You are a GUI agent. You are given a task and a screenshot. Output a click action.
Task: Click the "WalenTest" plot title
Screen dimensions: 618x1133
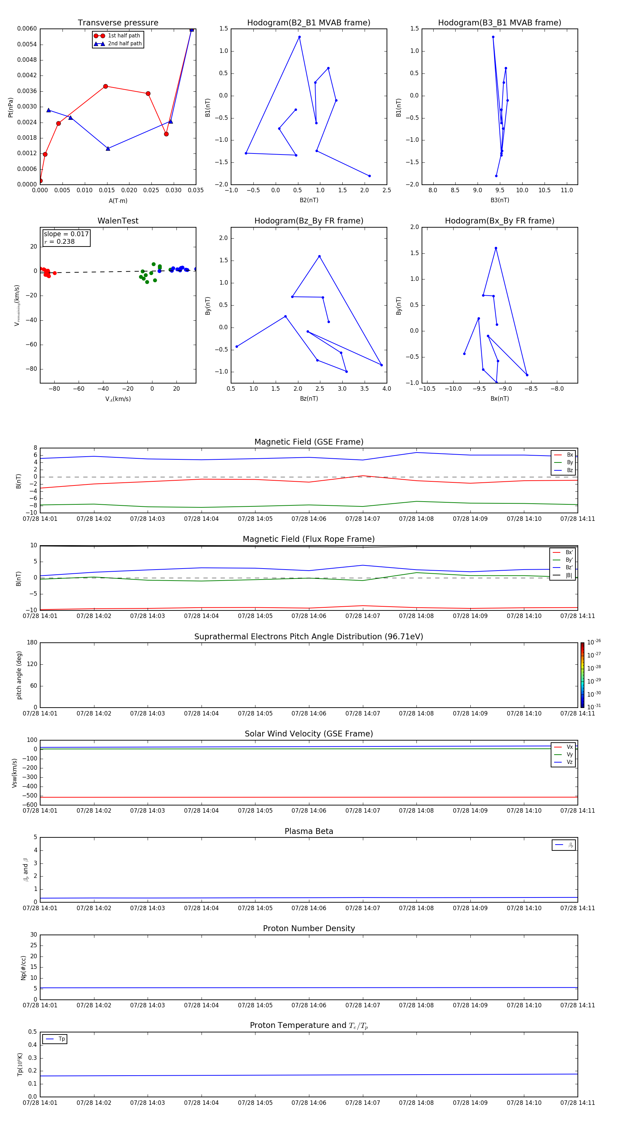coord(118,221)
